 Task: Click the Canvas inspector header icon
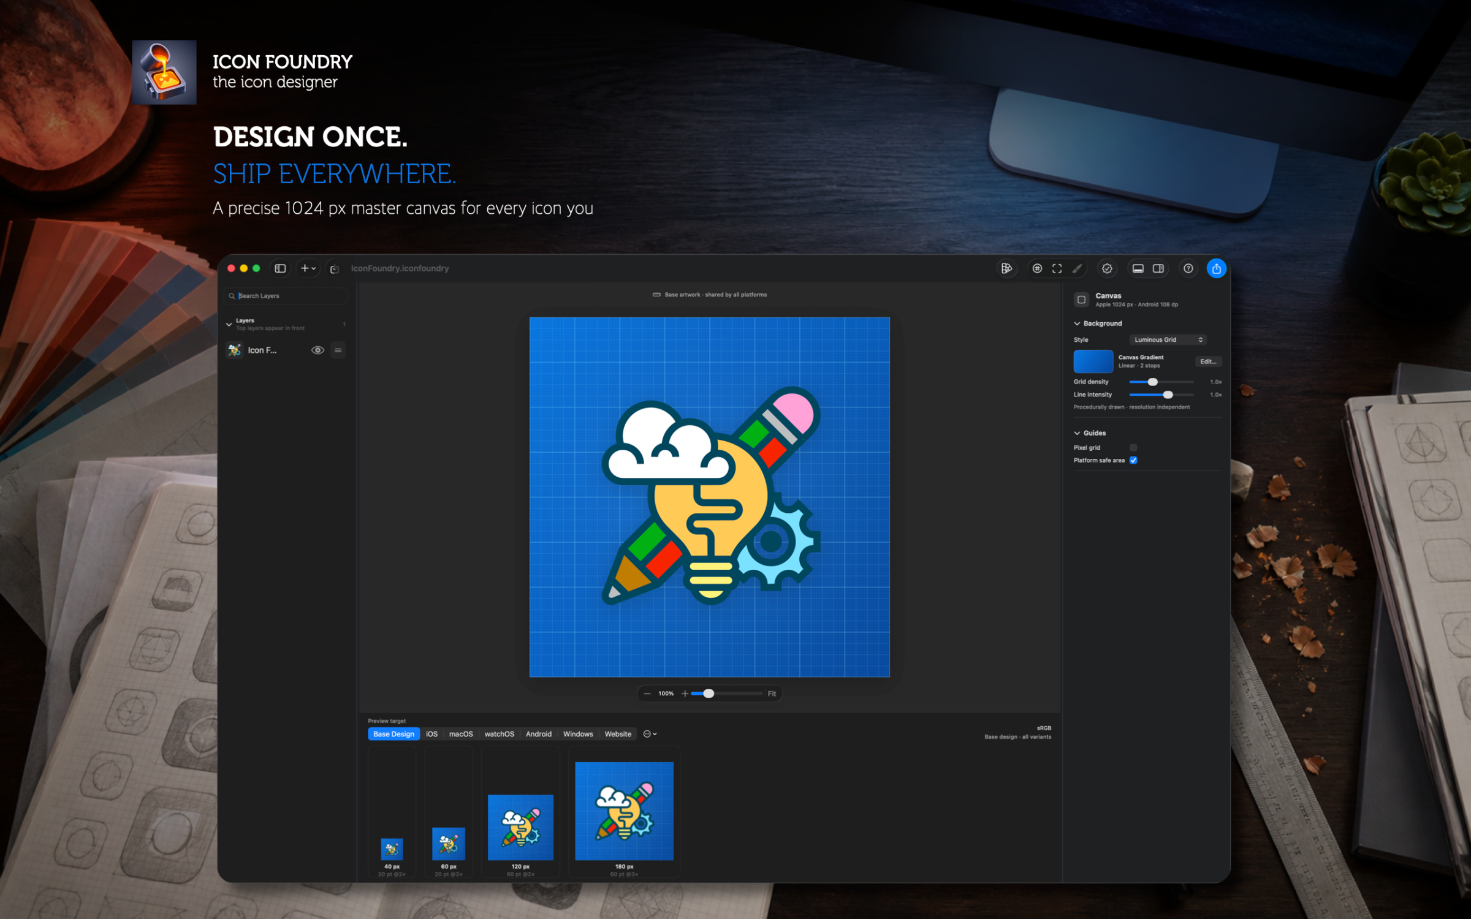click(x=1082, y=300)
